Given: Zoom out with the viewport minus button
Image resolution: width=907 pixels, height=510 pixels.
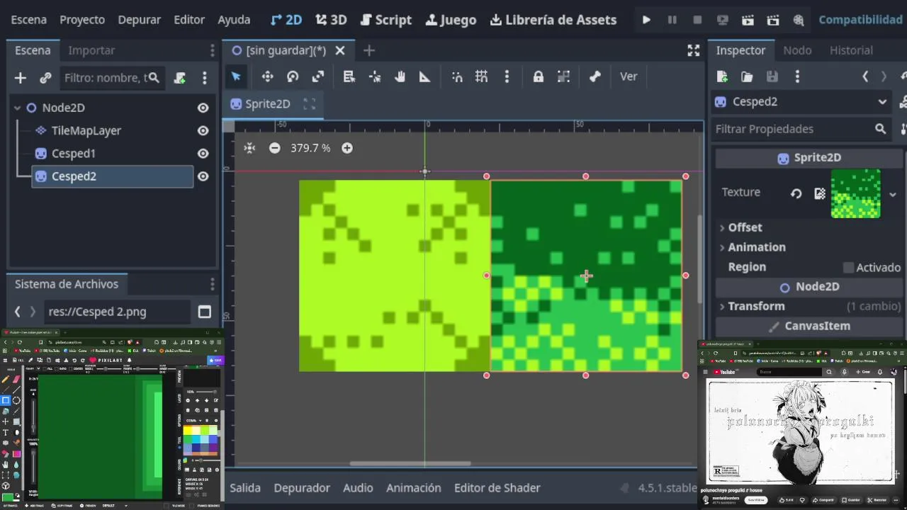Looking at the screenshot, I should 275,148.
